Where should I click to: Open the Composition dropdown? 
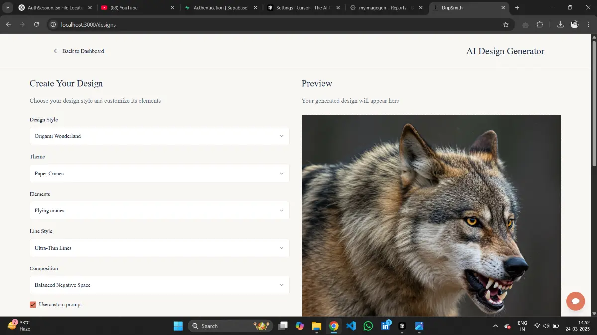[x=159, y=285]
